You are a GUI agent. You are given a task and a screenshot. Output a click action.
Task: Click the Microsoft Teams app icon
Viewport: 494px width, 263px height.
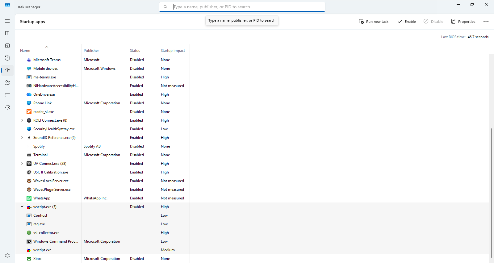[x=29, y=60]
